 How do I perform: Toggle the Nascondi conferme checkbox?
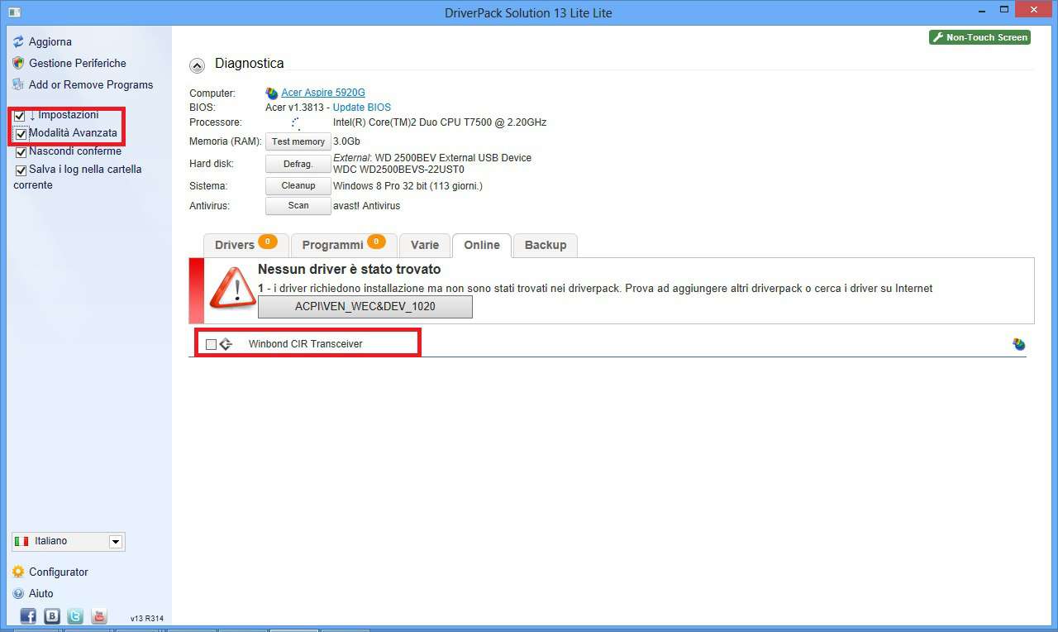pos(21,152)
